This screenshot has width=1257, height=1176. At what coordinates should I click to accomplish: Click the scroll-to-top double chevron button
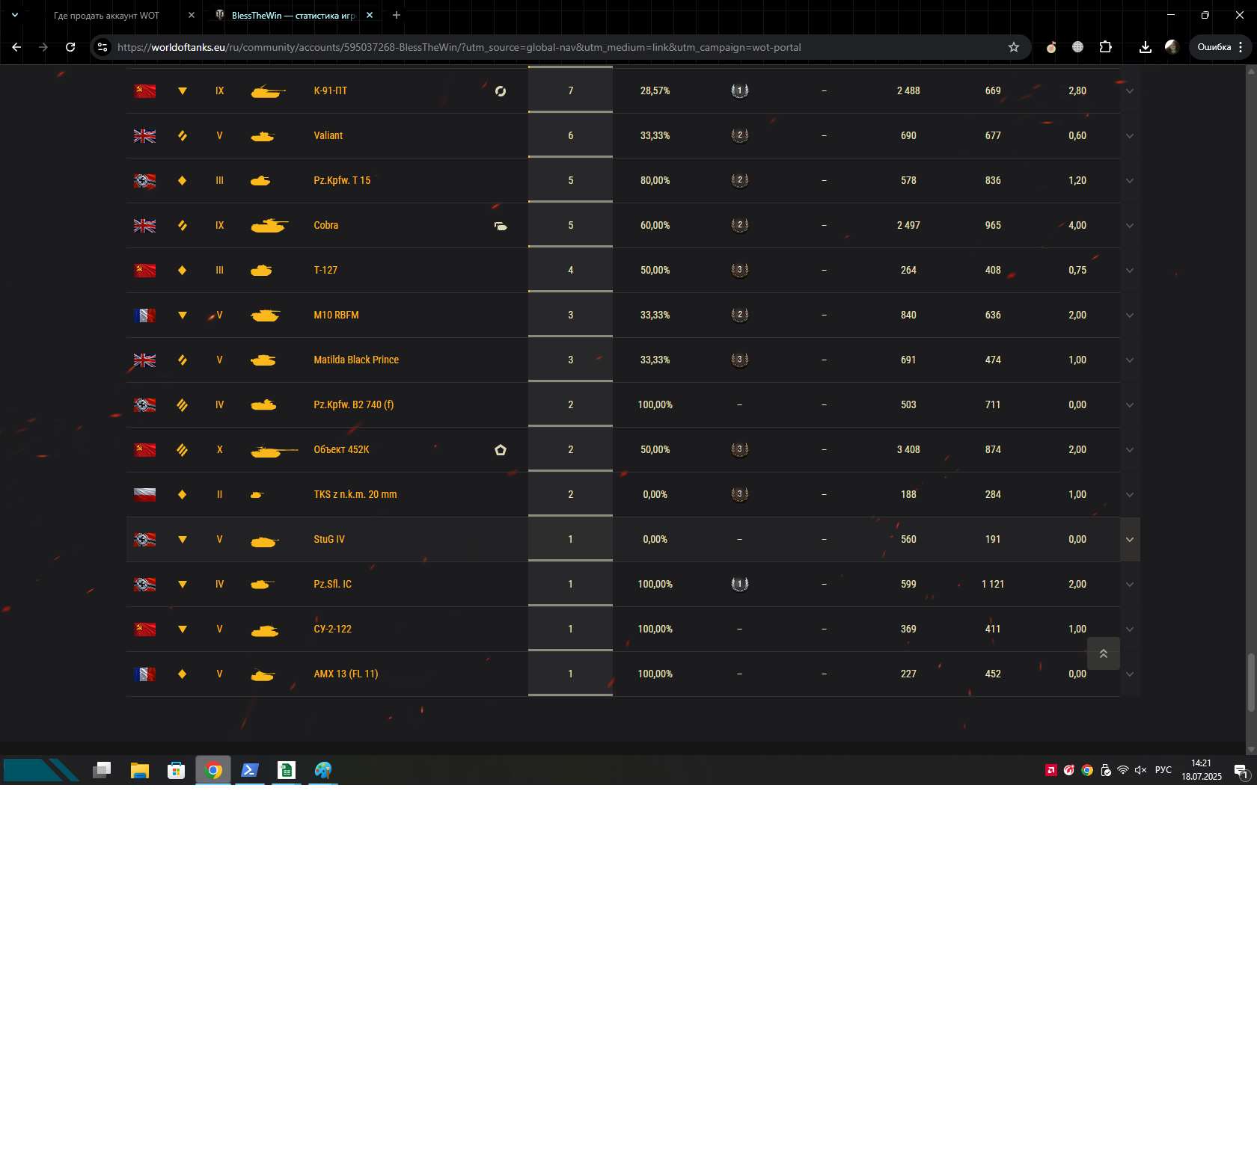coord(1103,653)
